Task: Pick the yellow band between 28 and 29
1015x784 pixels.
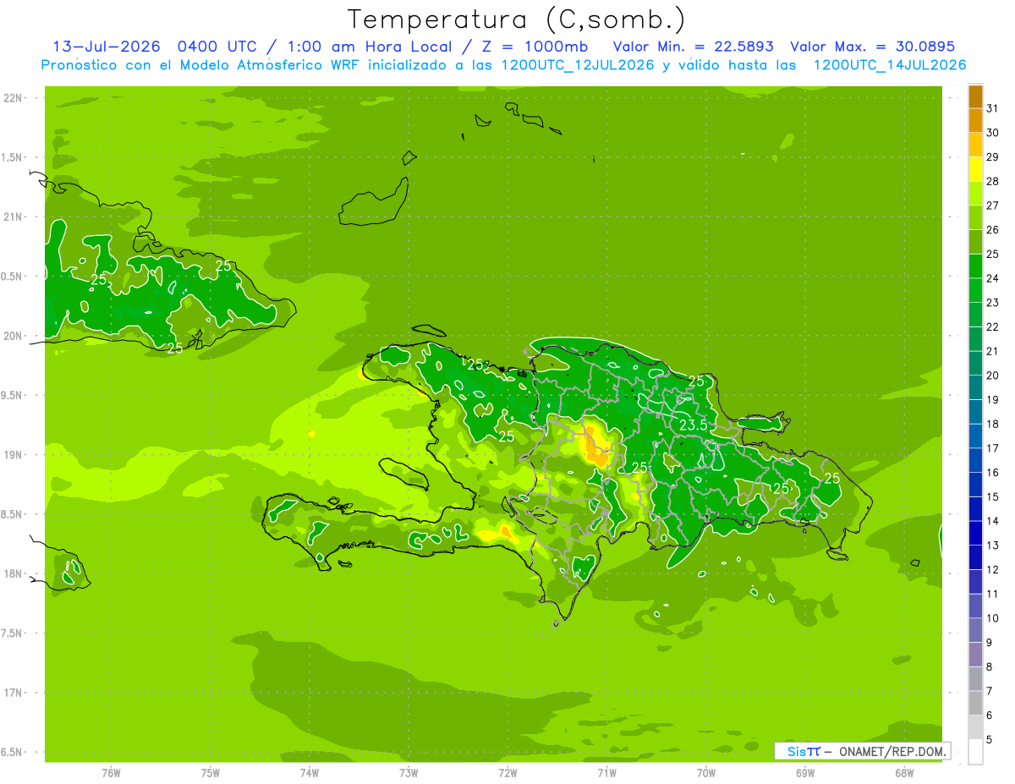Action: coord(975,169)
